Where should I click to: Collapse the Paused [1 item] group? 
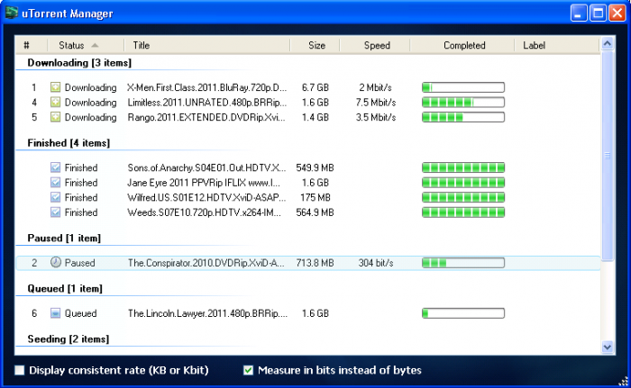[64, 238]
